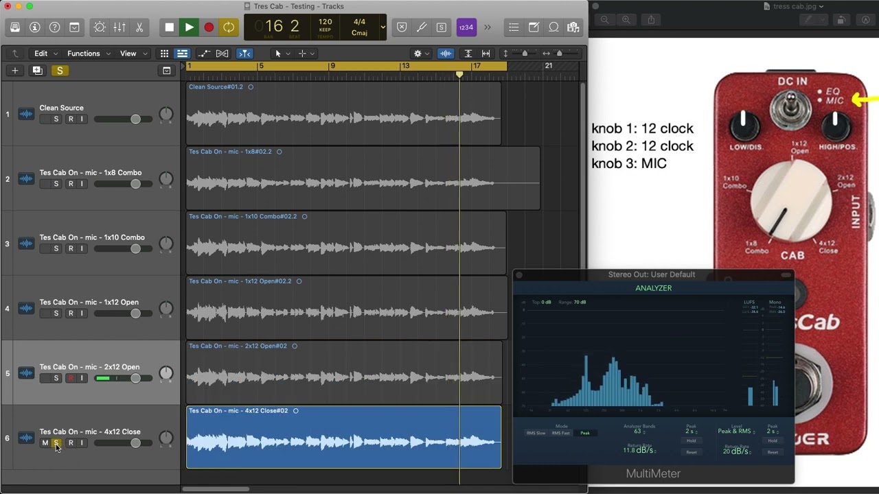Image resolution: width=879 pixels, height=494 pixels.
Task: Open the pointer left-click tool menu
Action: point(282,54)
